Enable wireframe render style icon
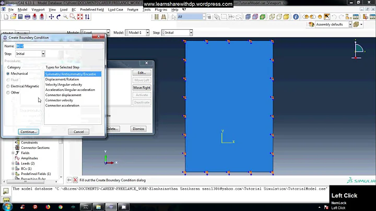The width and height of the screenshot is (376, 211). click(272, 17)
